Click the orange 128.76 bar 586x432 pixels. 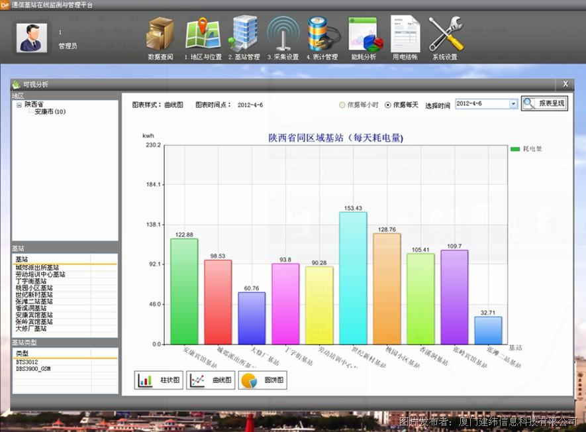pos(387,289)
